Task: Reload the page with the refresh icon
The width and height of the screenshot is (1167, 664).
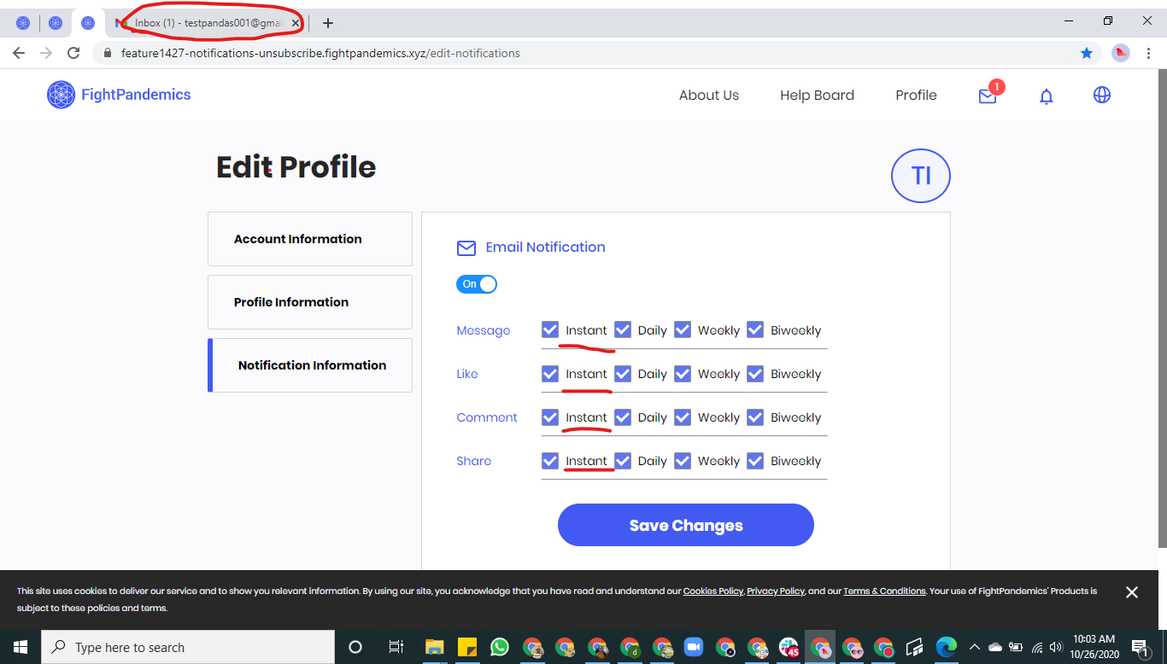Action: coord(73,53)
